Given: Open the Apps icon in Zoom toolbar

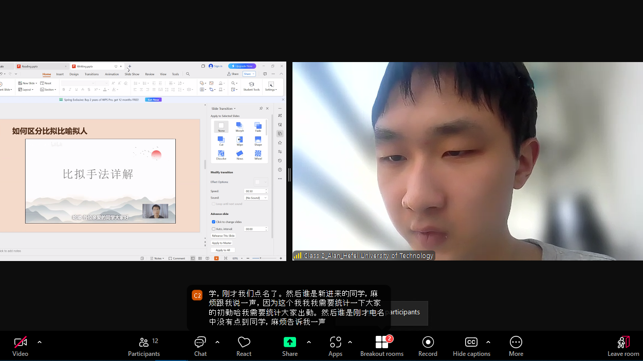Looking at the screenshot, I should [x=335, y=342].
